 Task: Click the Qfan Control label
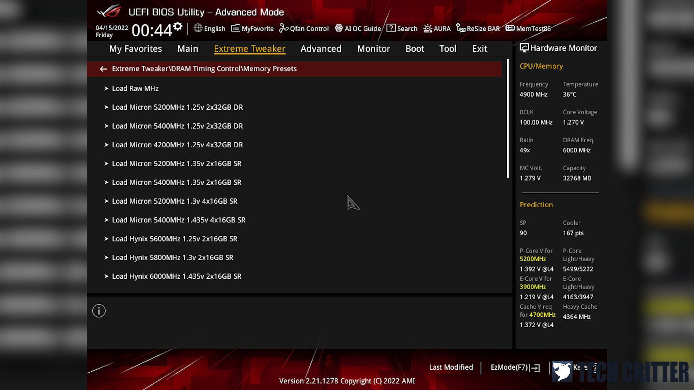[309, 29]
